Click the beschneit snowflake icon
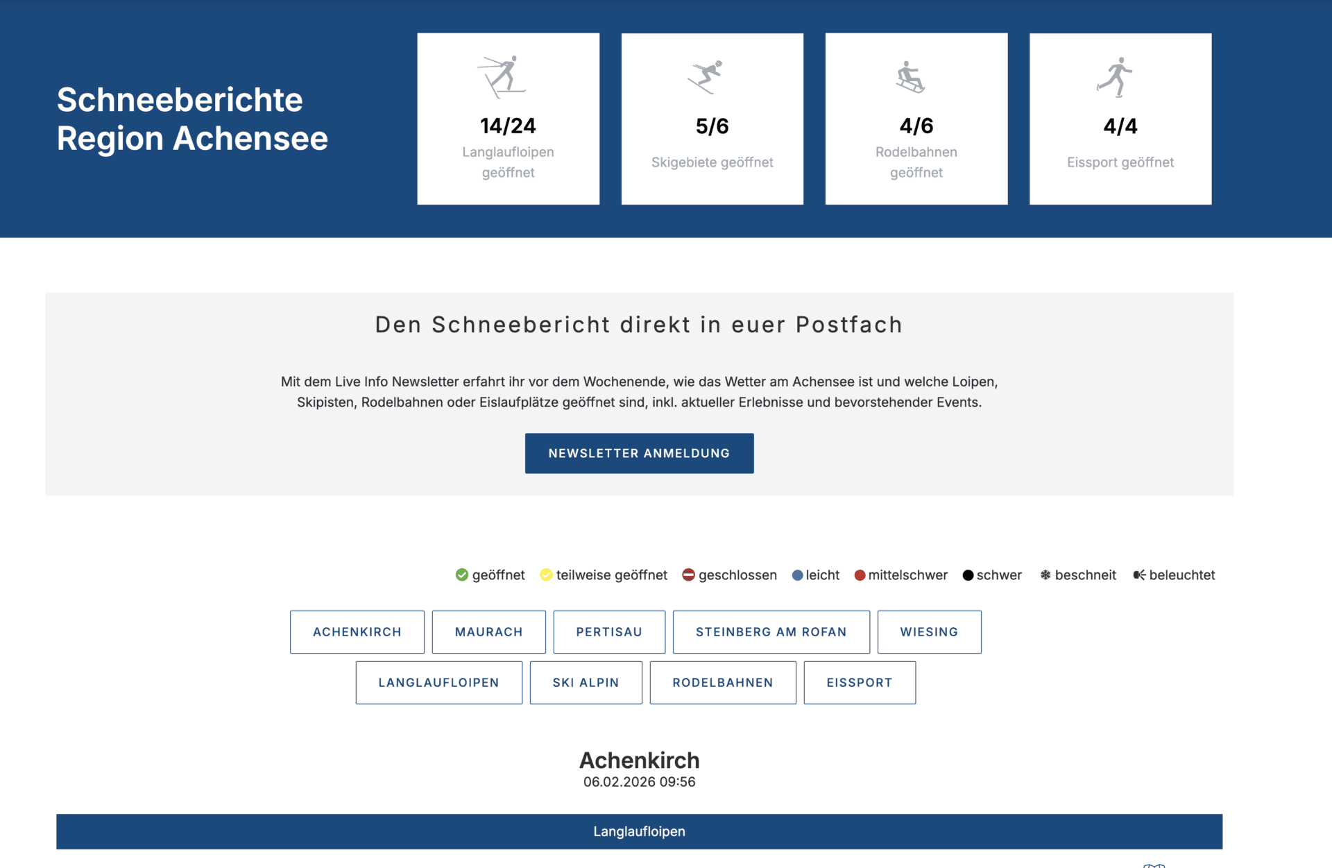Screen dimensions: 1332x868 pyautogui.click(x=1045, y=575)
